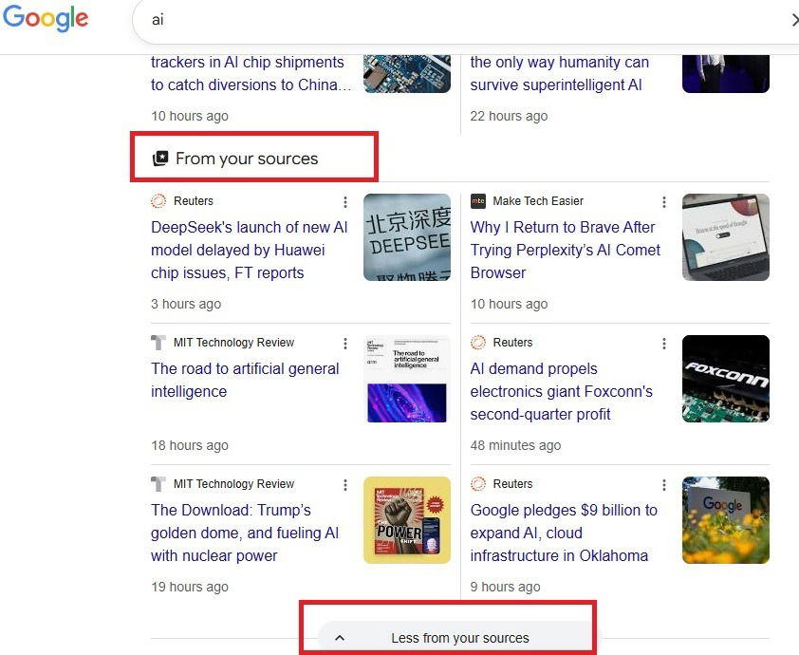Viewport: 799px width, 655px height.
Task: Open 'DeepSeek's launch of new AI model delayed' article
Action: tap(250, 250)
